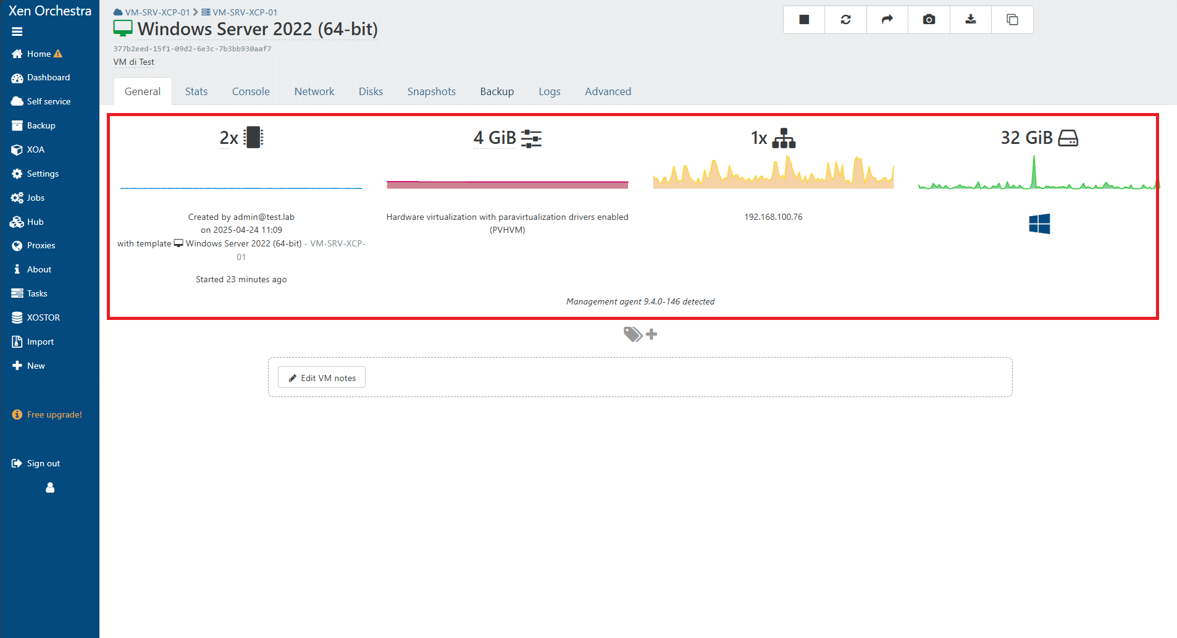Click the Free upgrade! link
The image size is (1177, 638).
(x=47, y=414)
